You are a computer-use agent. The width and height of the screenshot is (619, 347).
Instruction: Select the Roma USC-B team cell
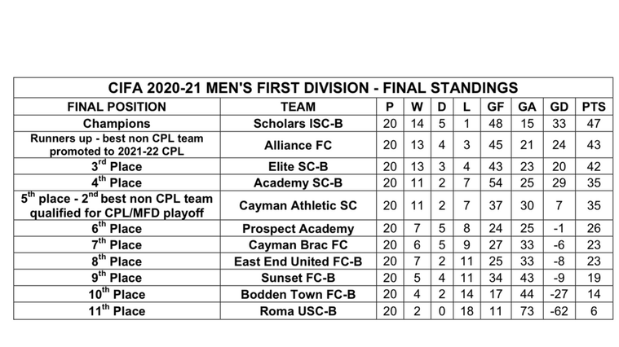click(x=298, y=311)
